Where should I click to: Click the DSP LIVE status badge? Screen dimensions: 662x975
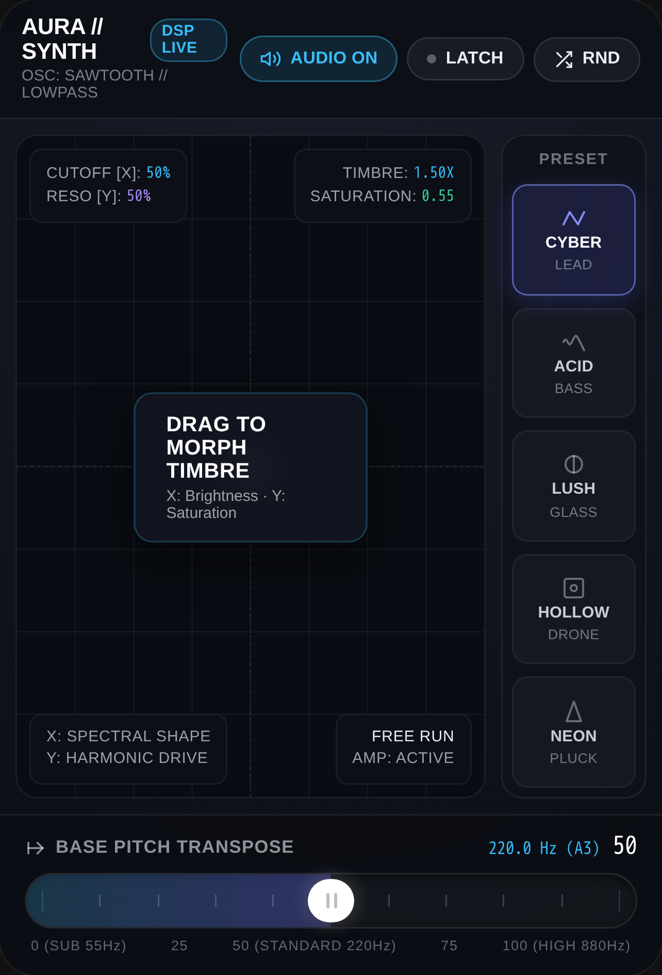pyautogui.click(x=189, y=40)
